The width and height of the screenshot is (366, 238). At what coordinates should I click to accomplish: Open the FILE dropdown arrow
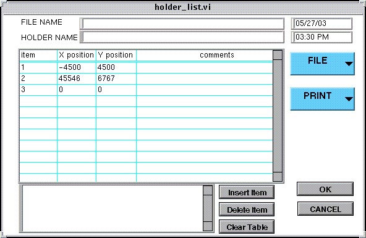point(349,64)
